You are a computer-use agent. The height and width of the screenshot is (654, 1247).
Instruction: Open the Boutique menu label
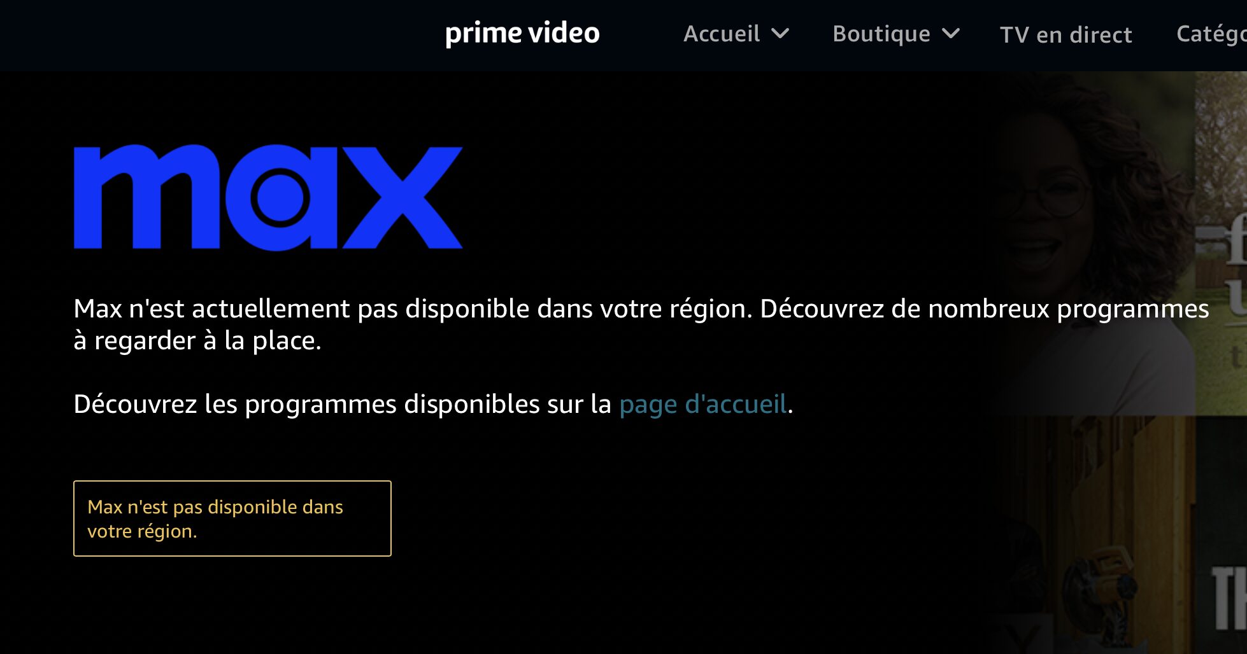[x=881, y=34]
